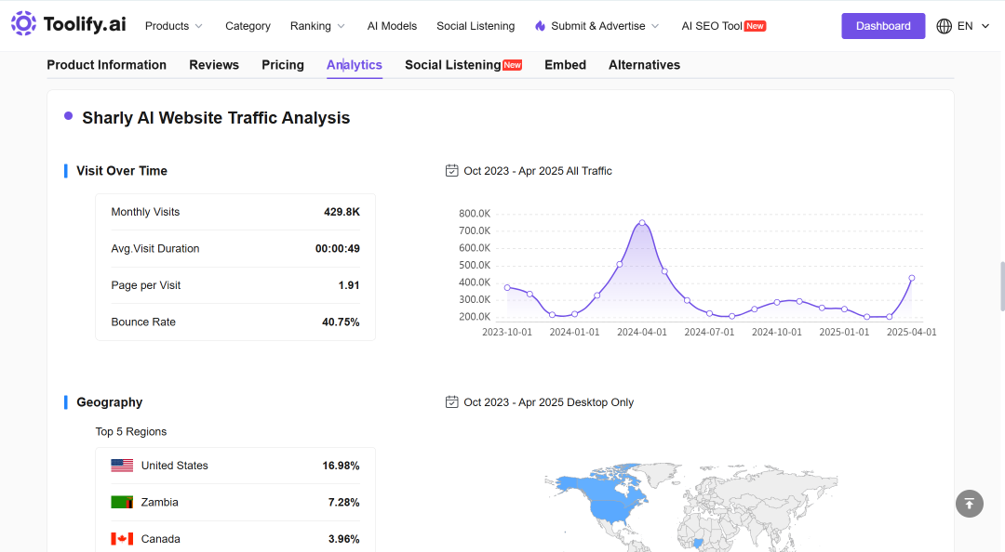Click the Bounce Rate label

143,322
